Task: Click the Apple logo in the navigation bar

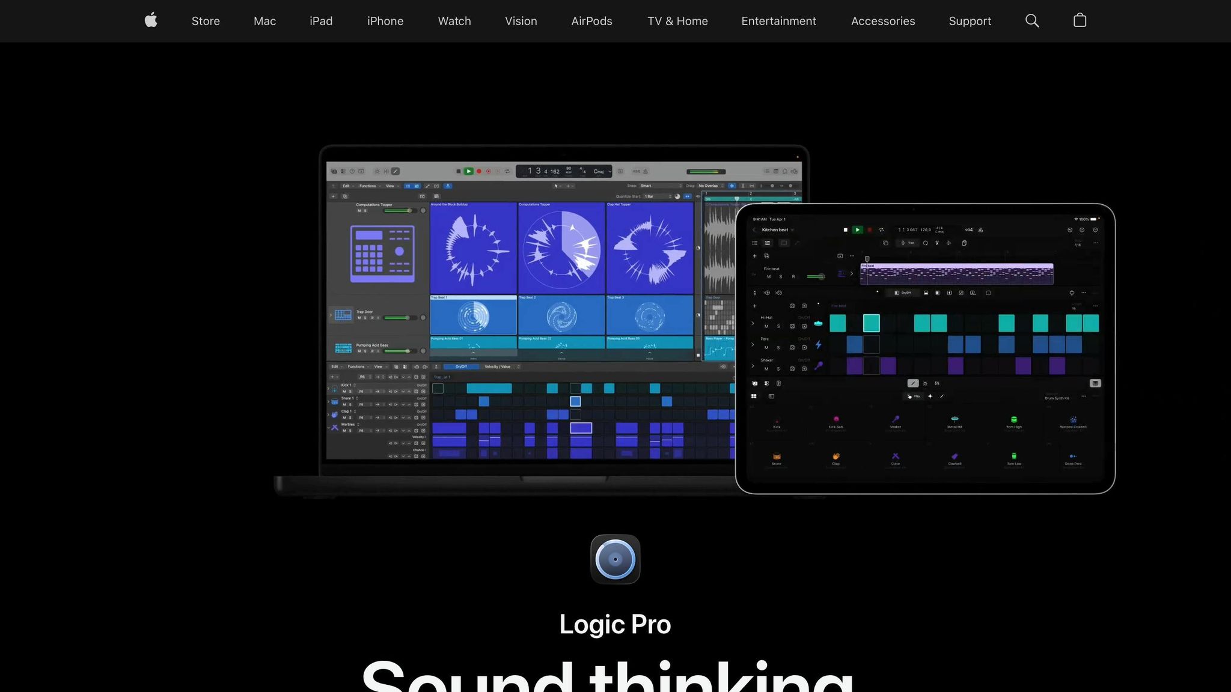Action: coord(151,20)
